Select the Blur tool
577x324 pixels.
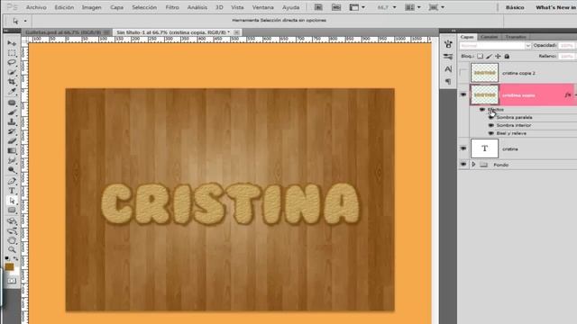[x=12, y=160]
